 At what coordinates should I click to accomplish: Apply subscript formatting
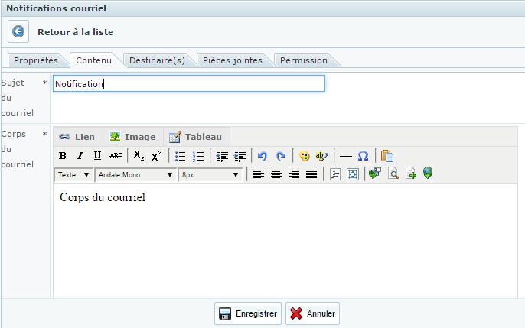pos(139,156)
